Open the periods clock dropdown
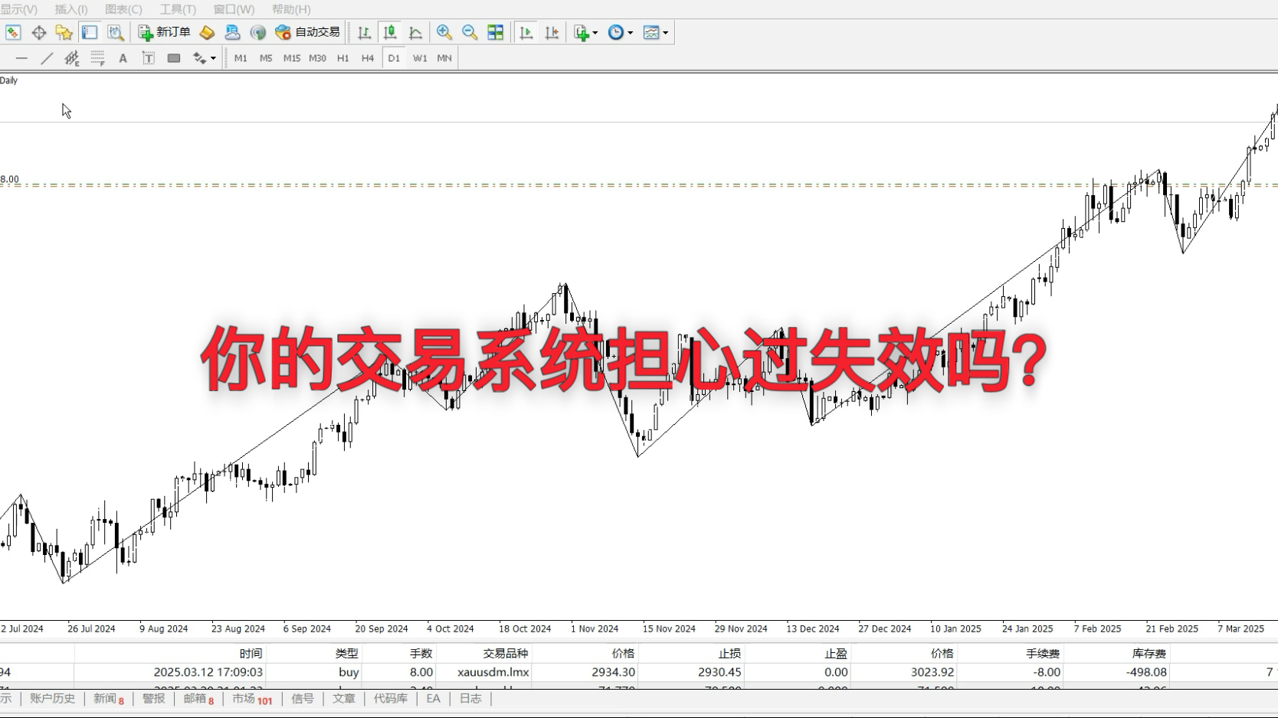The image size is (1278, 718). (621, 32)
